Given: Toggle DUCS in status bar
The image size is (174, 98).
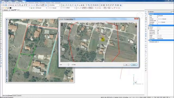Looking at the screenshot, I should (158, 97).
